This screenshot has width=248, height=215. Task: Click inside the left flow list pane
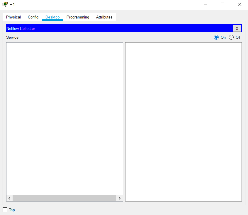[64, 117]
